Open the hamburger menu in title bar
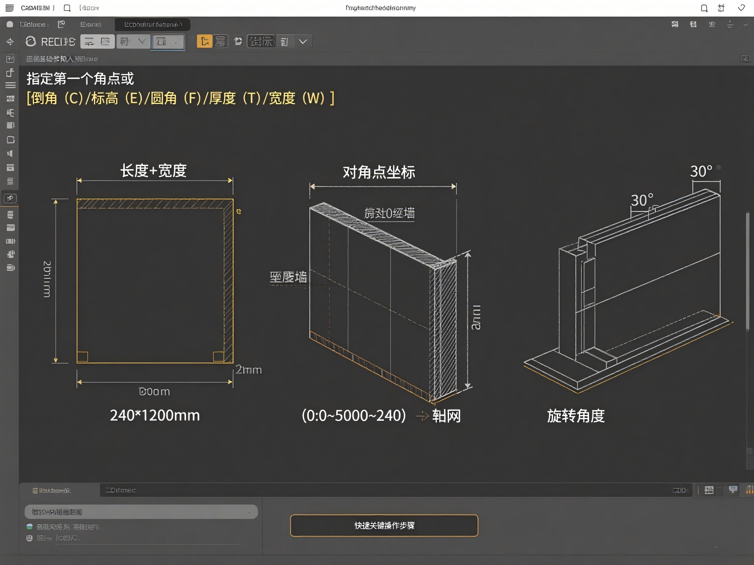754x565 pixels. pos(9,8)
